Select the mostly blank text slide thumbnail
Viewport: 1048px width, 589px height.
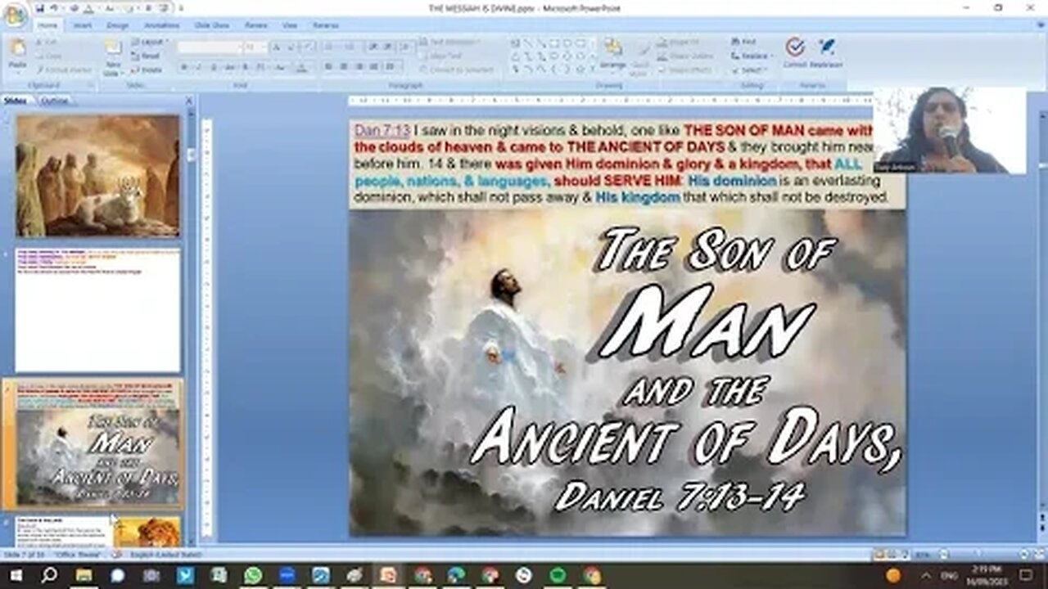97,310
